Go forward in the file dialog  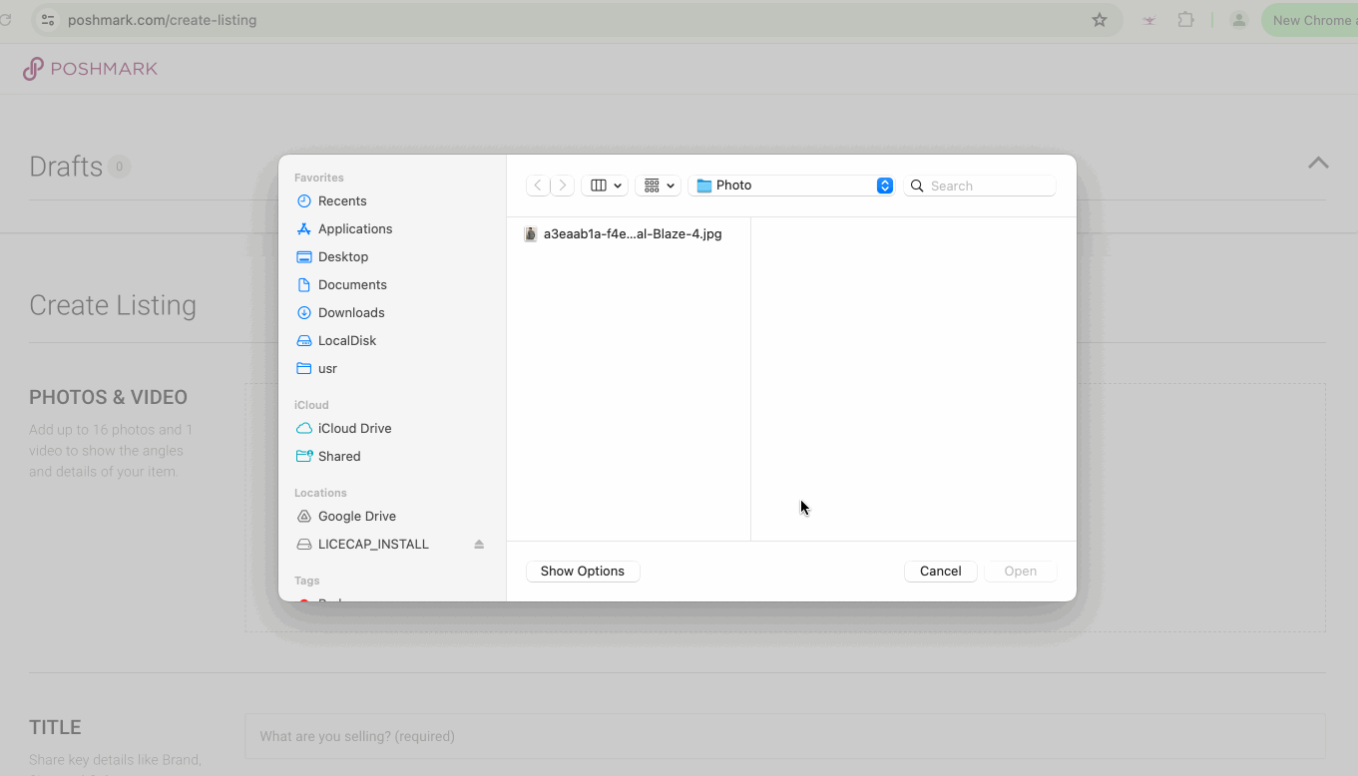point(563,186)
